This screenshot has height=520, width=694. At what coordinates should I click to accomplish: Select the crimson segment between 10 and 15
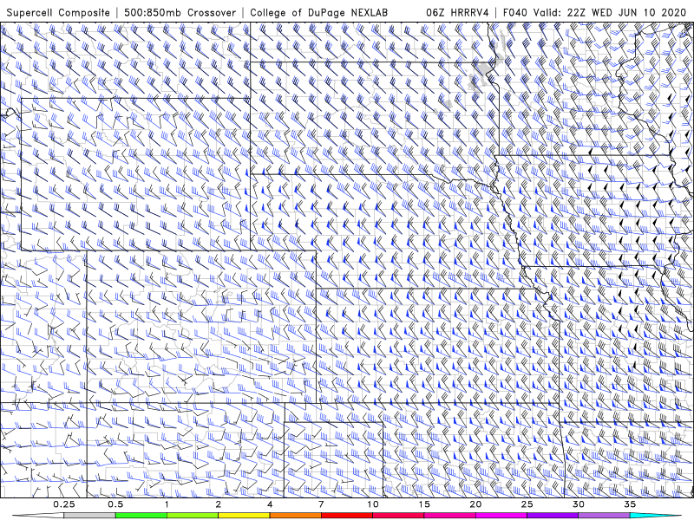pyautogui.click(x=398, y=516)
